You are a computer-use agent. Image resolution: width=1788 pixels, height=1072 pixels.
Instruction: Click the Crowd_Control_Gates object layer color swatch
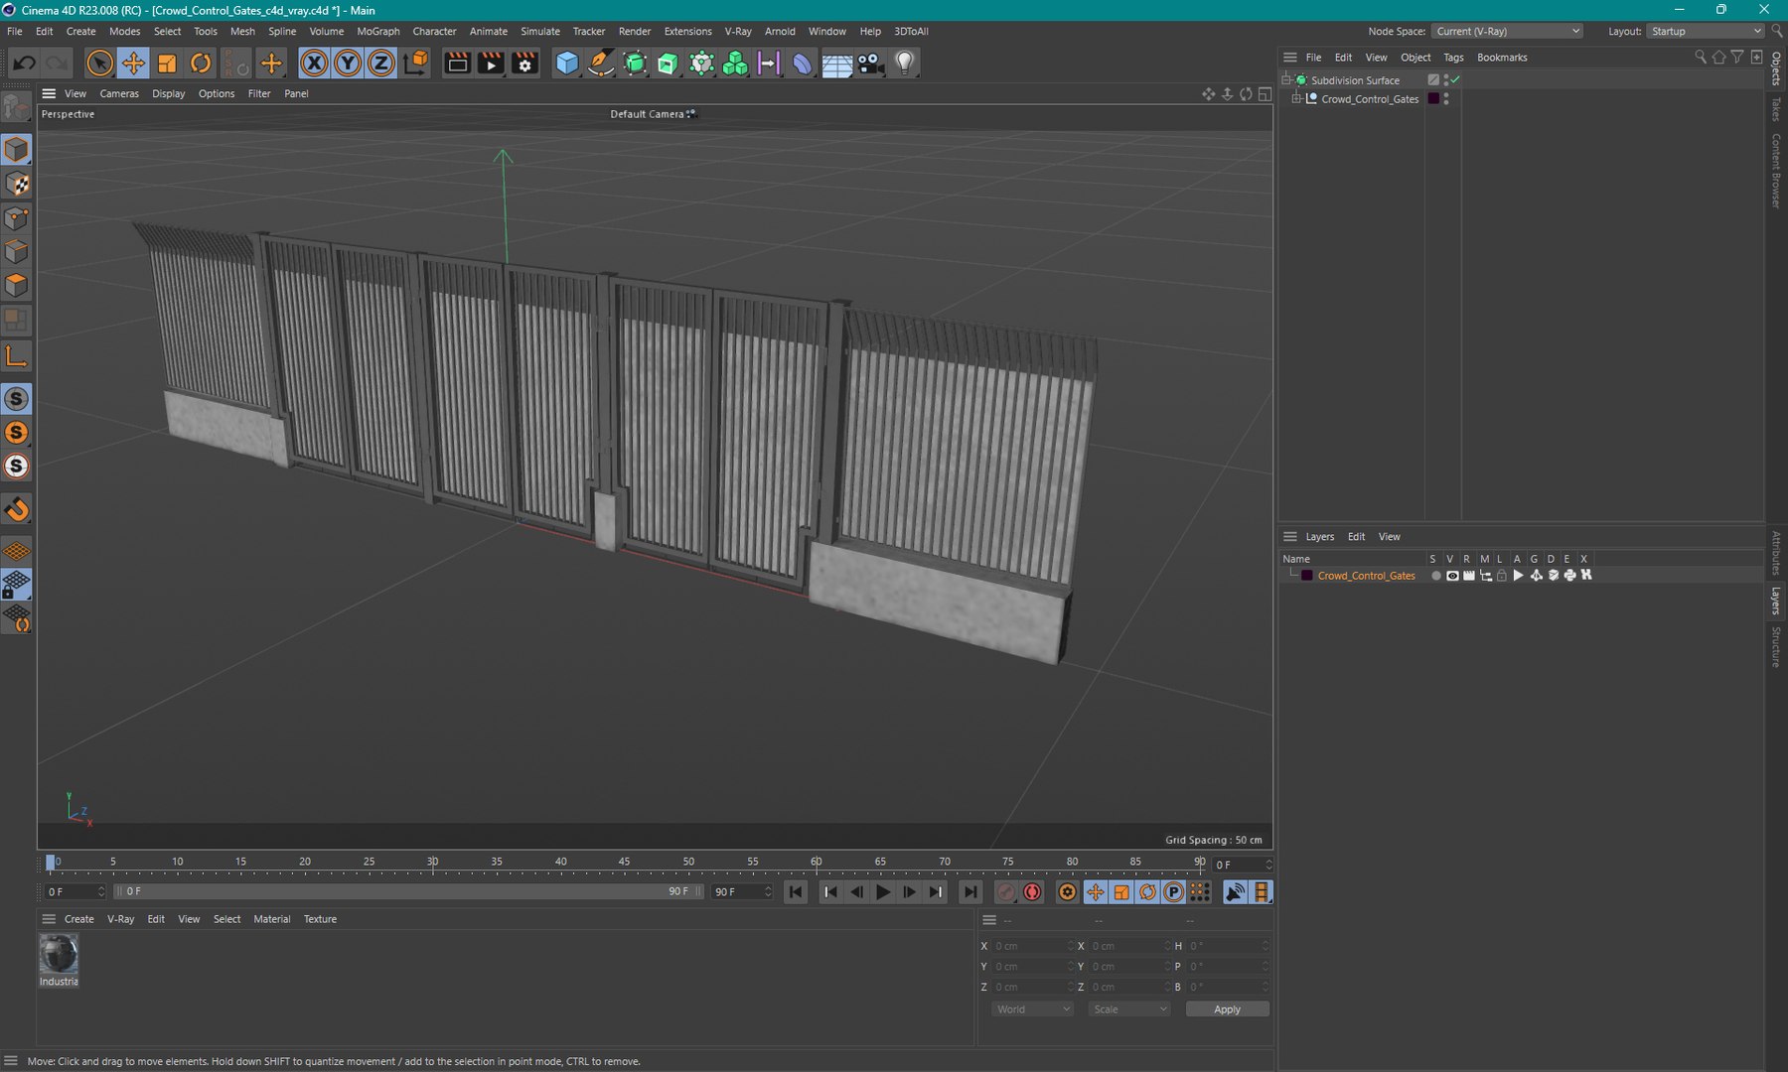coord(1433,99)
